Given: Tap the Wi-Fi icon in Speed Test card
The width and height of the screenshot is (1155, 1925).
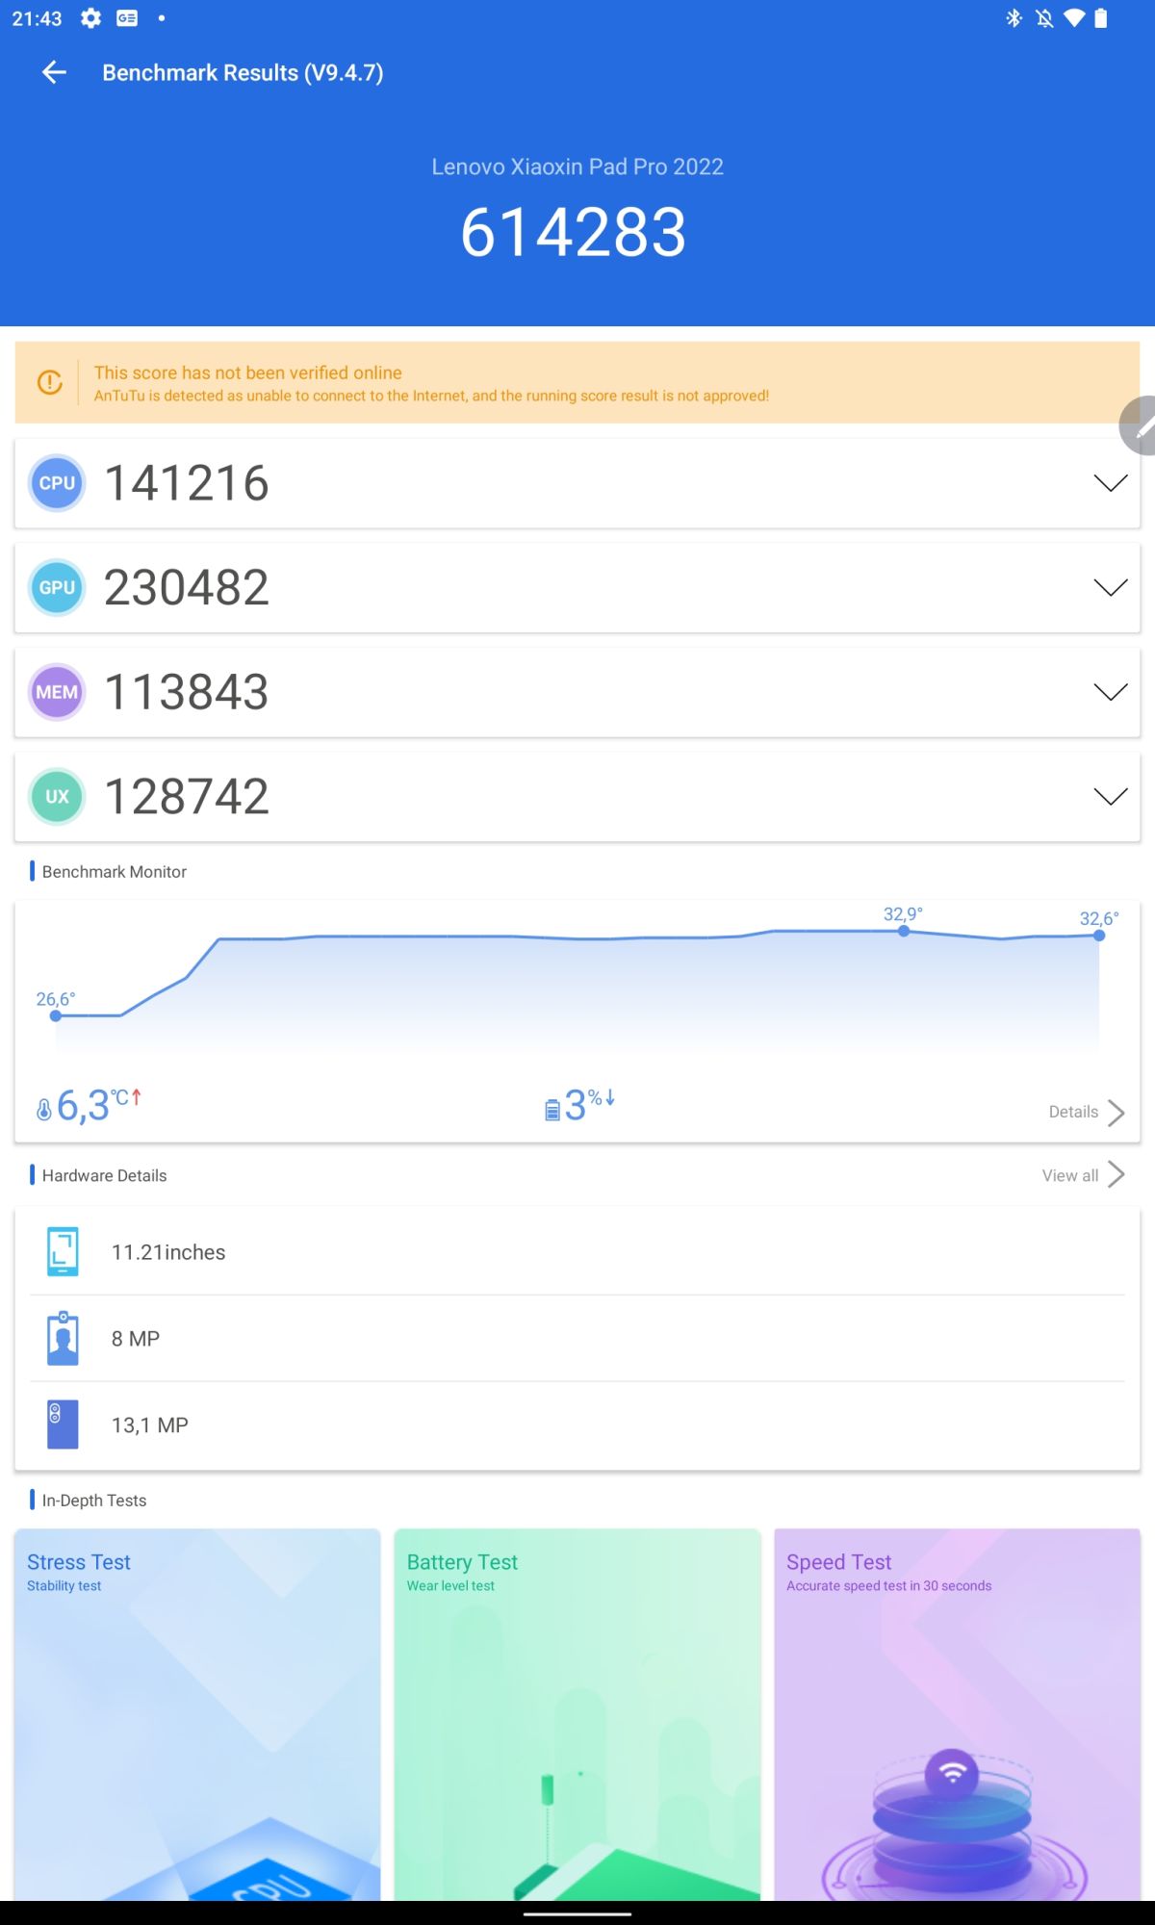Looking at the screenshot, I should coord(952,1773).
